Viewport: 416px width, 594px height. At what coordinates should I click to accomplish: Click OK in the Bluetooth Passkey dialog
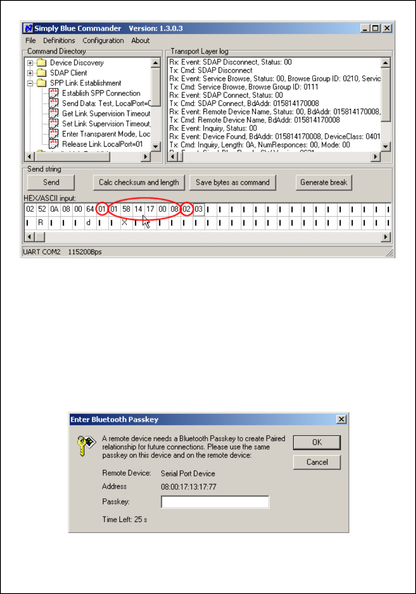(x=317, y=442)
